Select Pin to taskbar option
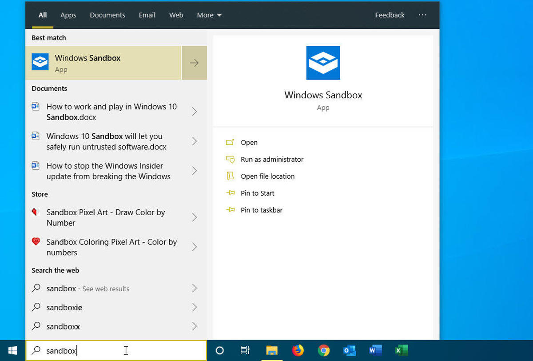The image size is (533, 361). click(262, 210)
